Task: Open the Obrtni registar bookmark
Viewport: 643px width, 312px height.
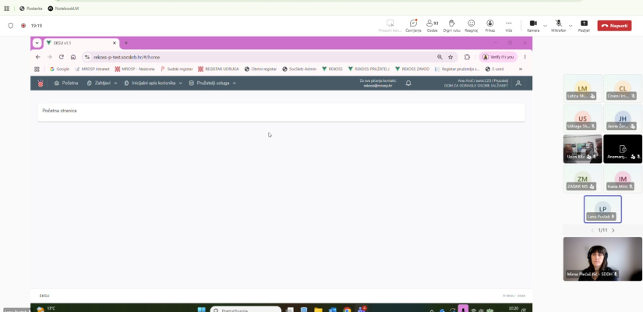Action: 260,69
